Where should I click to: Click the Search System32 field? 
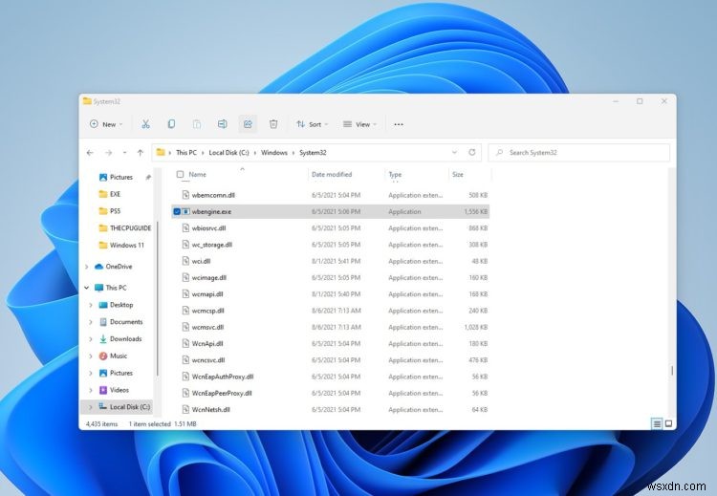579,153
